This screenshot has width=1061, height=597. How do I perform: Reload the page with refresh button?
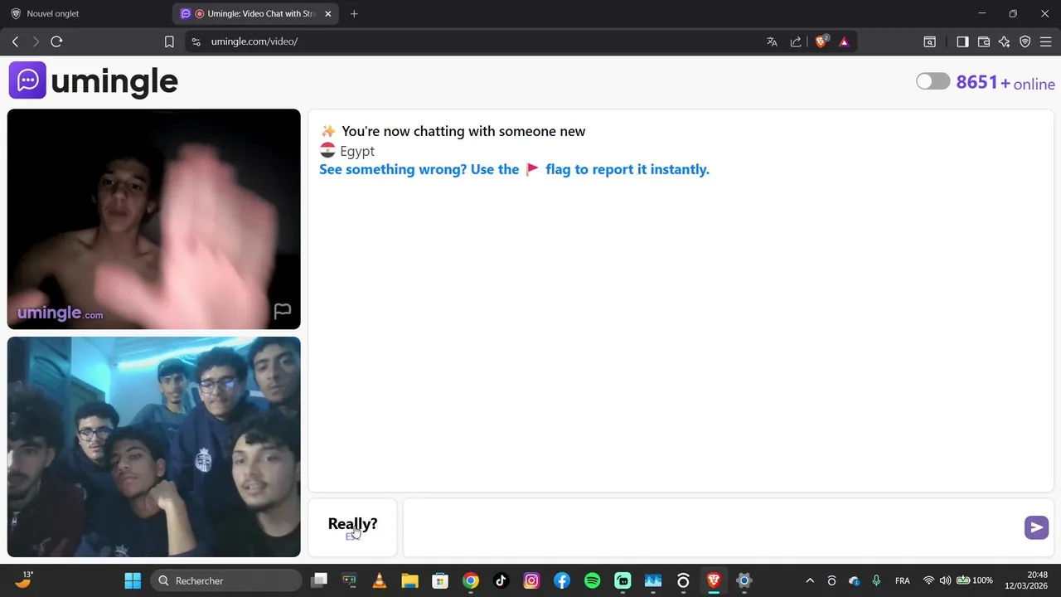[56, 41]
